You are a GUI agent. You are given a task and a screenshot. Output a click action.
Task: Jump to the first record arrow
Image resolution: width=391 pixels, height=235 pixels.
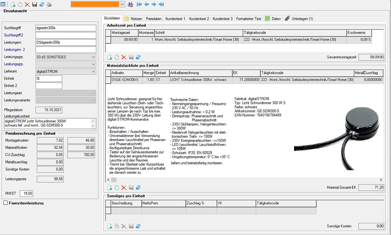(x=139, y=4)
